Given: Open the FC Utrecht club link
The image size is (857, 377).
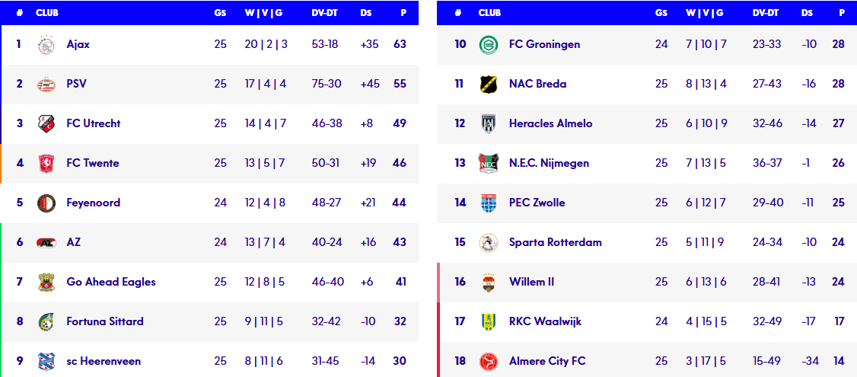Looking at the screenshot, I should click(93, 123).
